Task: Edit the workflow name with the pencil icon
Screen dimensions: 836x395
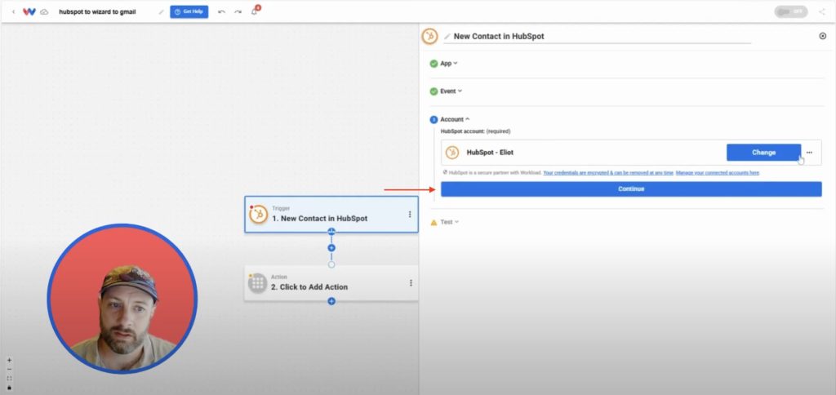Action: click(x=161, y=11)
